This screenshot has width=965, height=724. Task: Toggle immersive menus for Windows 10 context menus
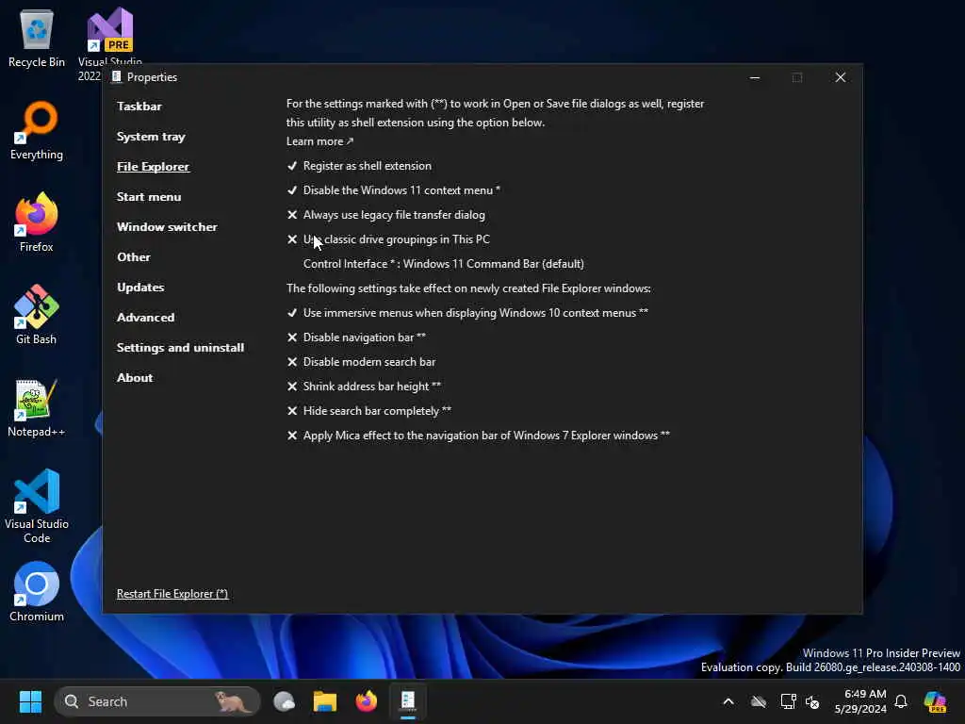(467, 313)
